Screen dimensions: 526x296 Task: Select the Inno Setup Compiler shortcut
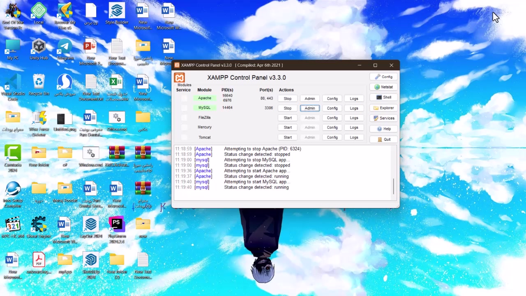pyautogui.click(x=13, y=195)
